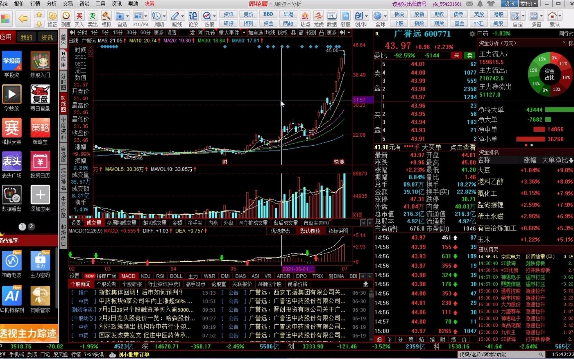Screen dimensions: 574x359
Task: Switch to the KDJ indicator tab
Action: pos(145,276)
